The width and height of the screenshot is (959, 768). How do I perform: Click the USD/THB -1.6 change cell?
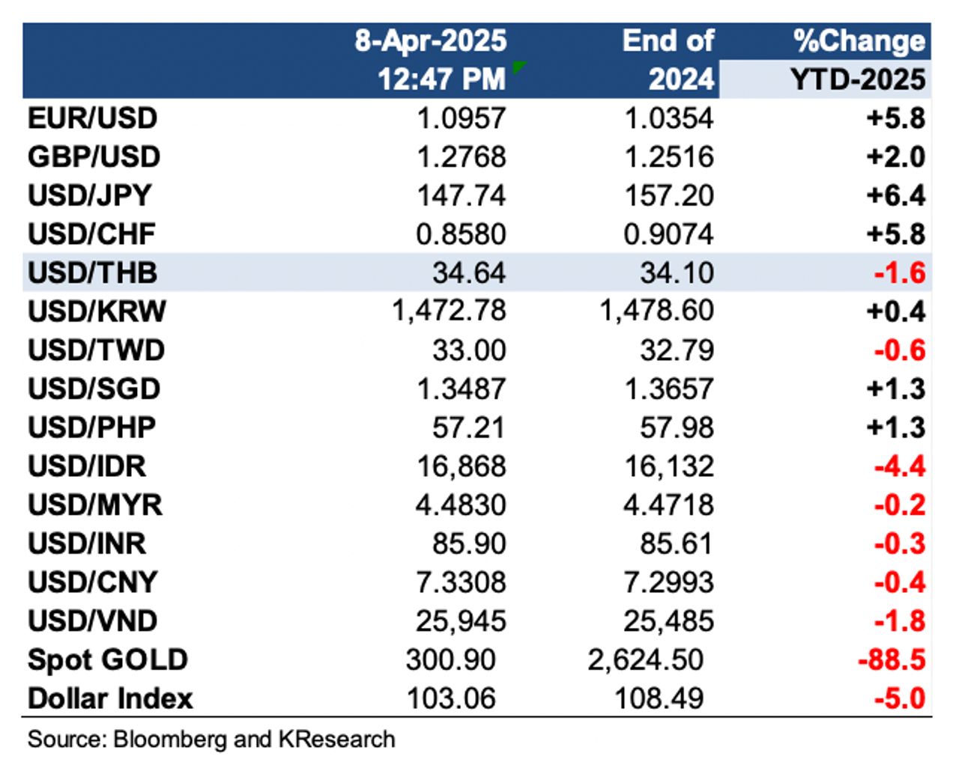pos(899,272)
